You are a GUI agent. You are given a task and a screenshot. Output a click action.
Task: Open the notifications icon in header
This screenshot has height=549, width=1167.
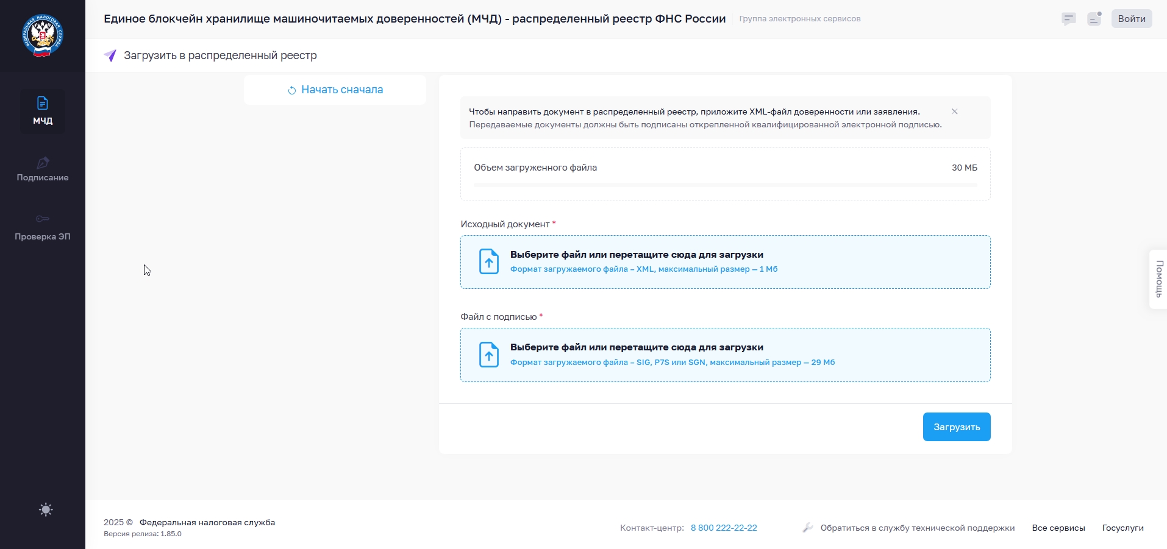tap(1094, 19)
